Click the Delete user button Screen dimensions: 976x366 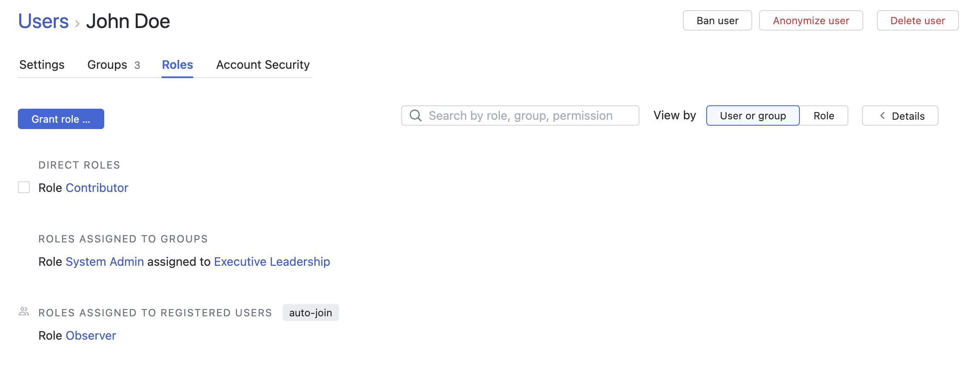click(x=918, y=21)
